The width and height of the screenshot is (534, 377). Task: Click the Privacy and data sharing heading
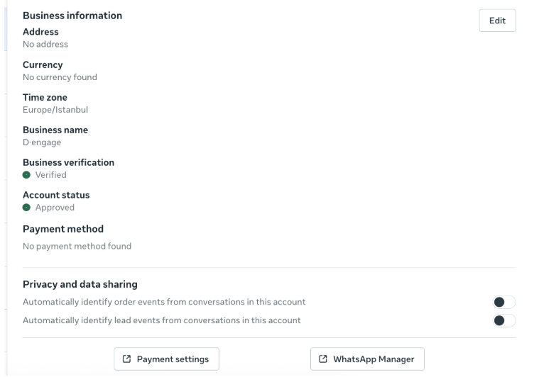[80, 284]
